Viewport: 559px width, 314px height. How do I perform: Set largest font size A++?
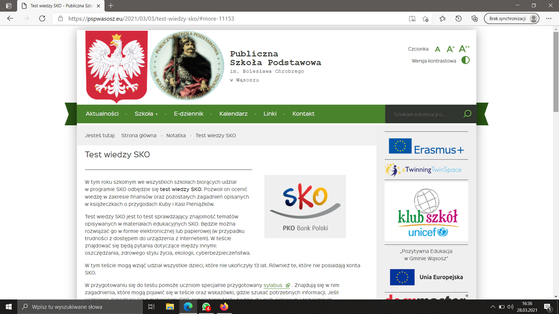[464, 49]
